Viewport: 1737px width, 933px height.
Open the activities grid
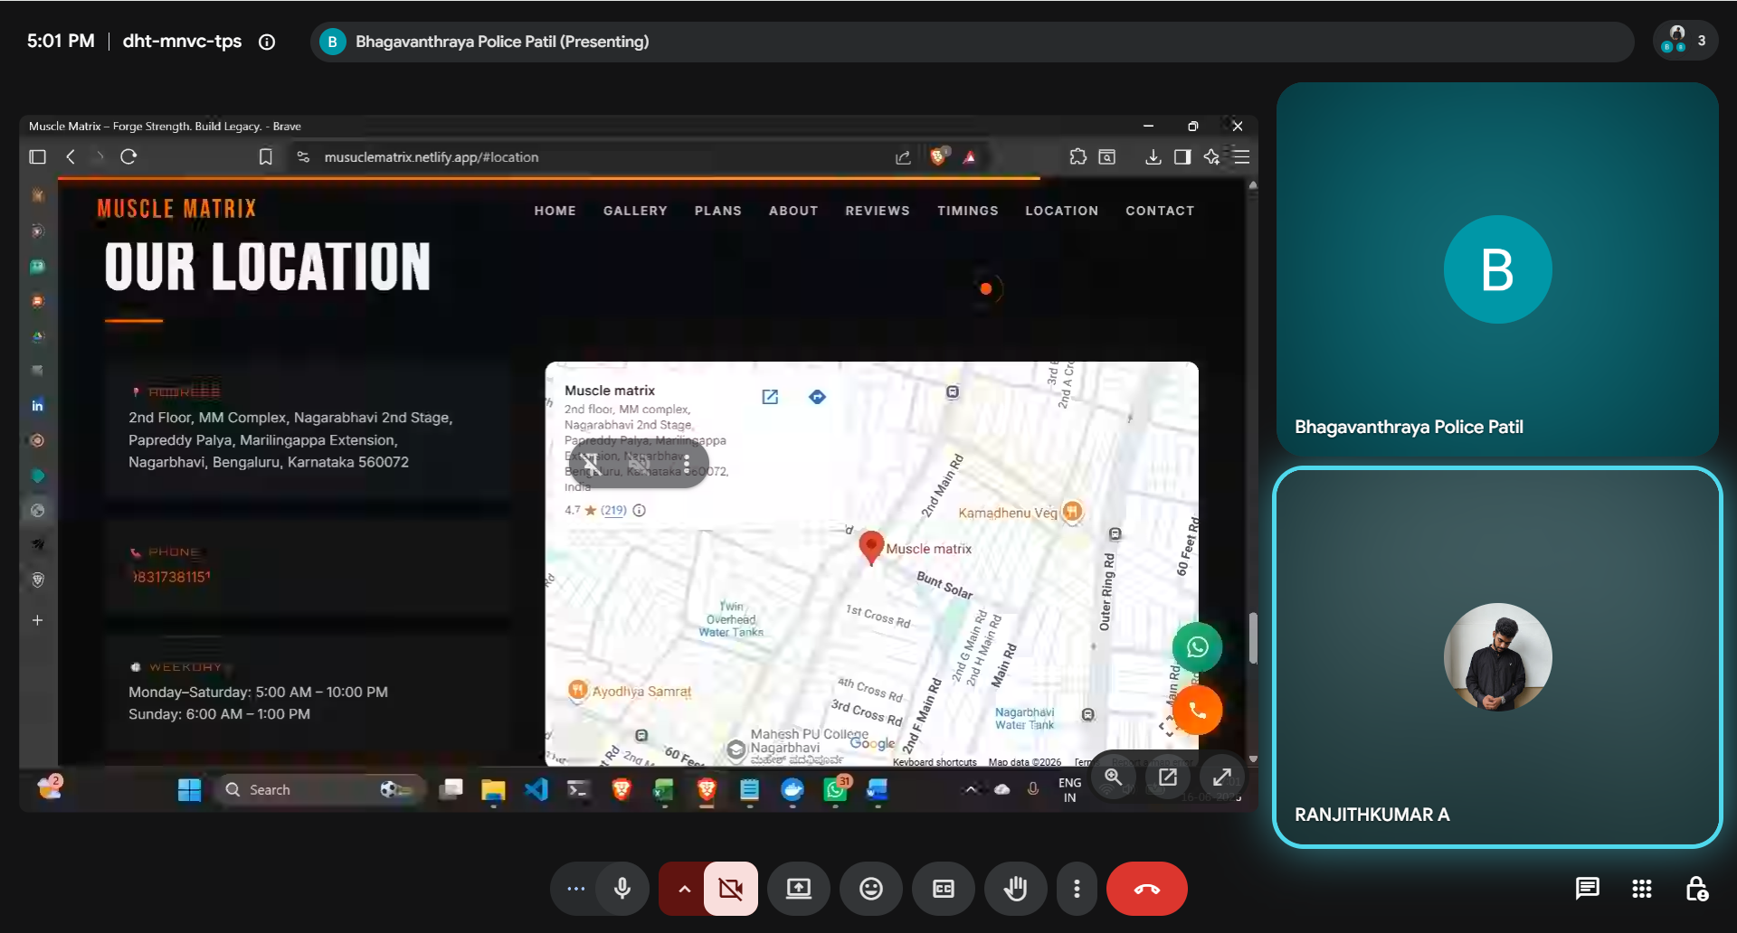click(1642, 889)
